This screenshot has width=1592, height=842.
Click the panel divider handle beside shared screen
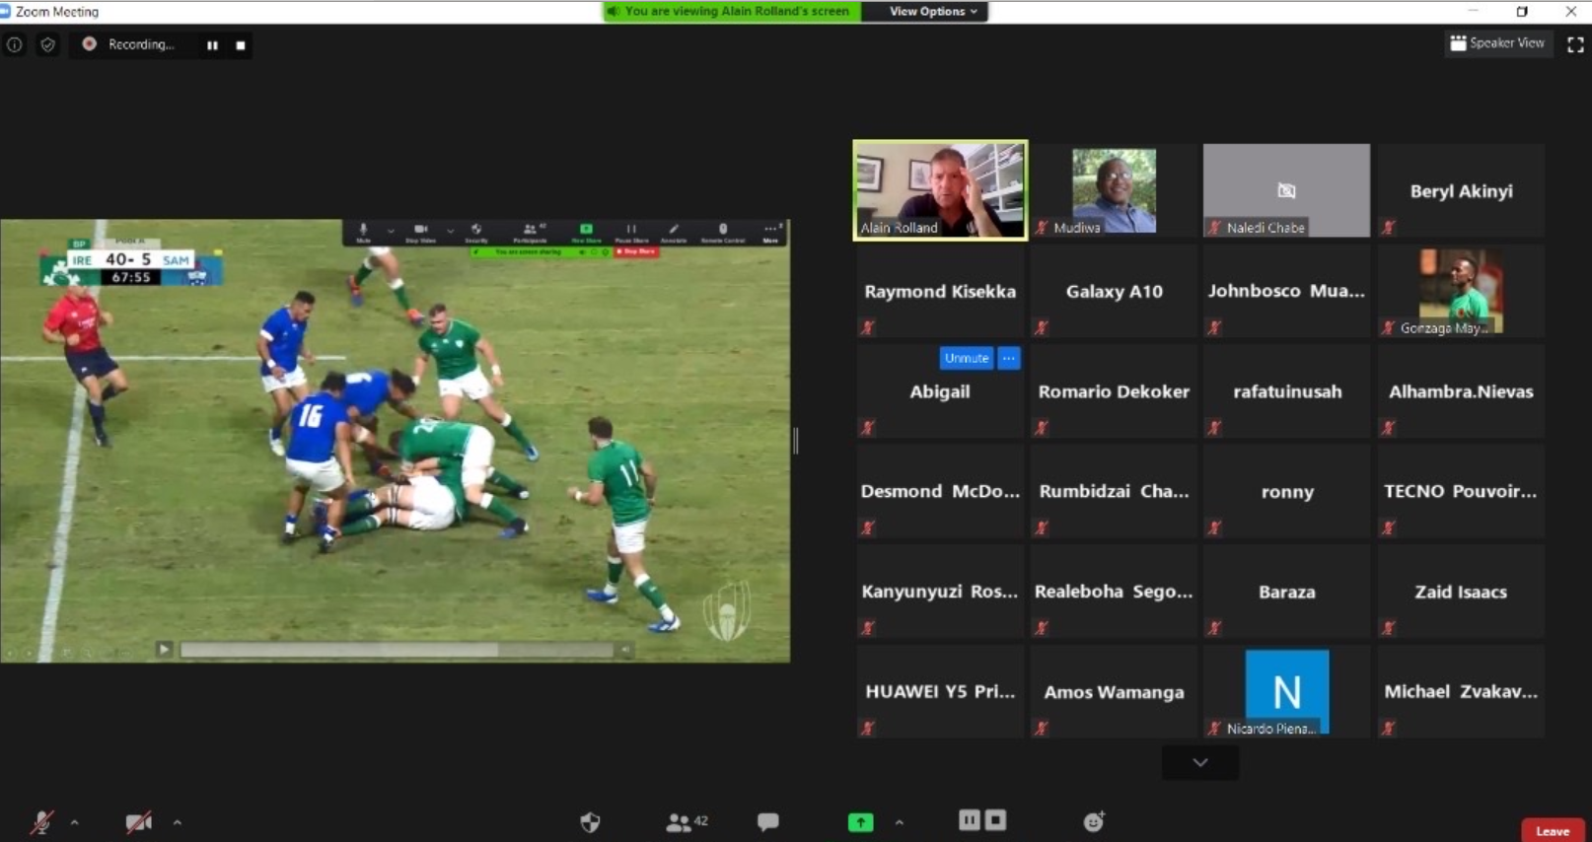pos(796,441)
